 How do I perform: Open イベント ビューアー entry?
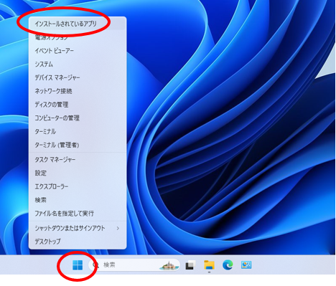(78, 51)
